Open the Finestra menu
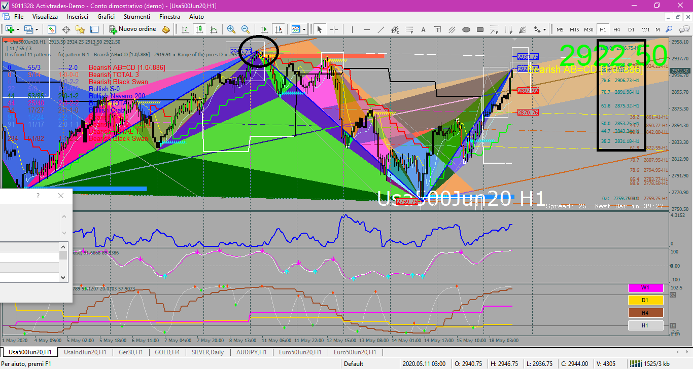 click(x=169, y=17)
